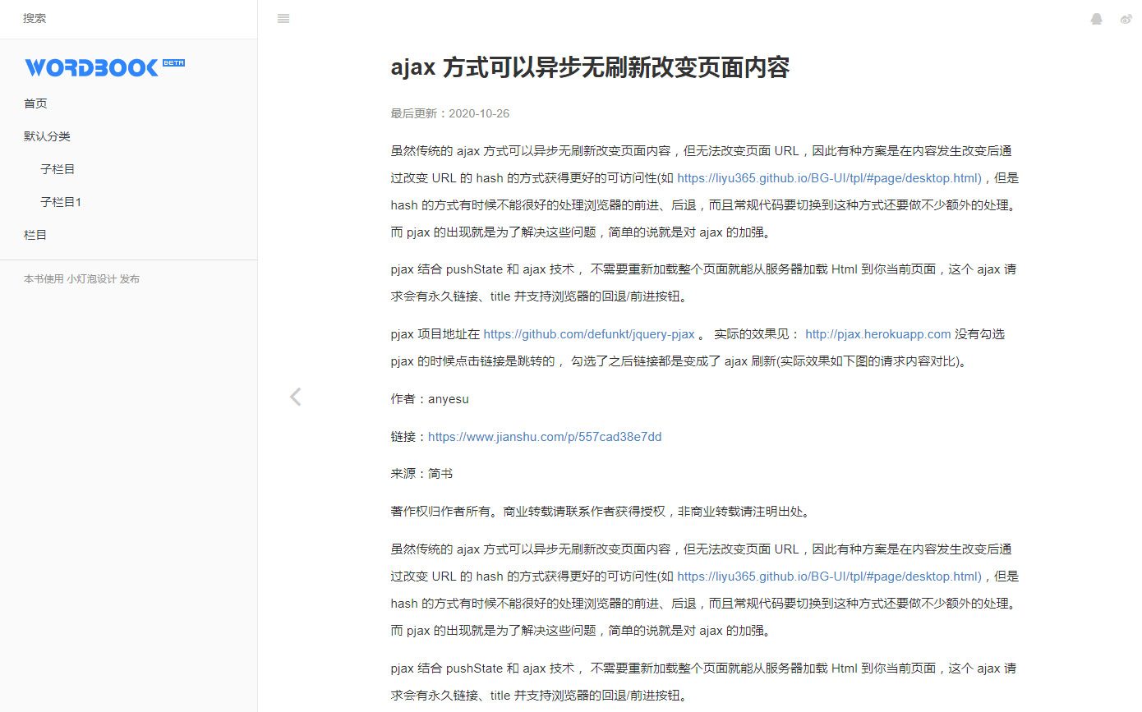This screenshot has width=1142, height=712.
Task: Click the 搜索 search area
Action: click(35, 18)
